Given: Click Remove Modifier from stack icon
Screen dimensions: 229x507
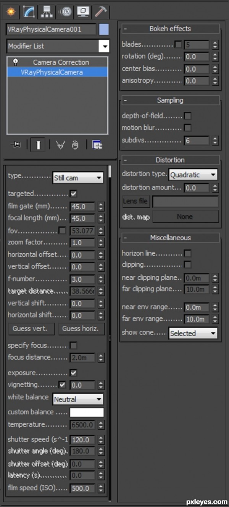Looking at the screenshot, I should point(75,145).
